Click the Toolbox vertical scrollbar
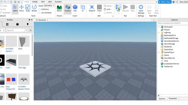188x105 pixels. coord(32,45)
